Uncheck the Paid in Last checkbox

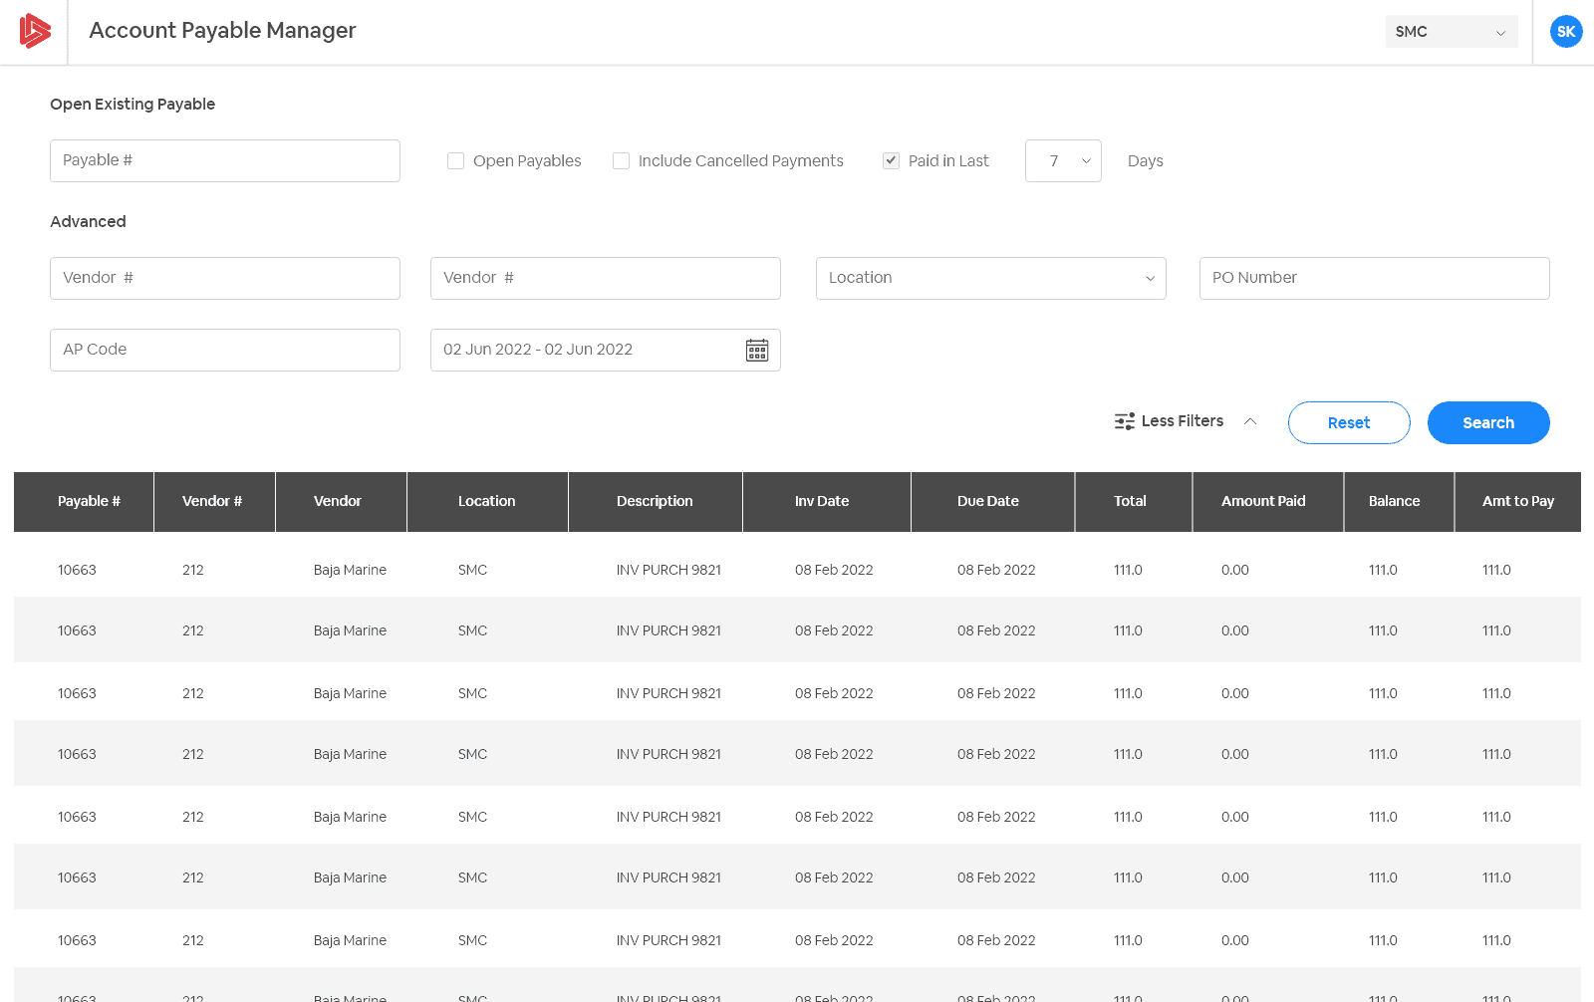coord(891,161)
